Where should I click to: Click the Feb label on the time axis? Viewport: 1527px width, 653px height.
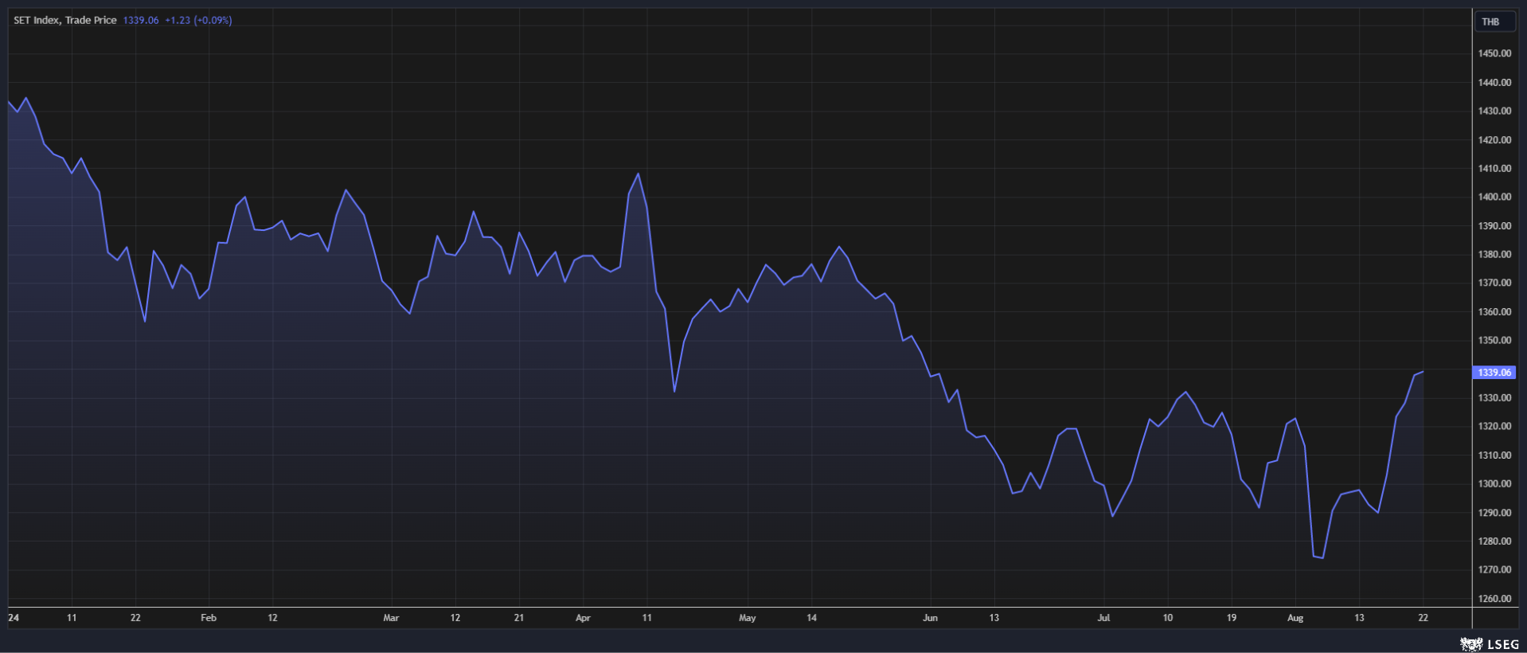tap(209, 618)
